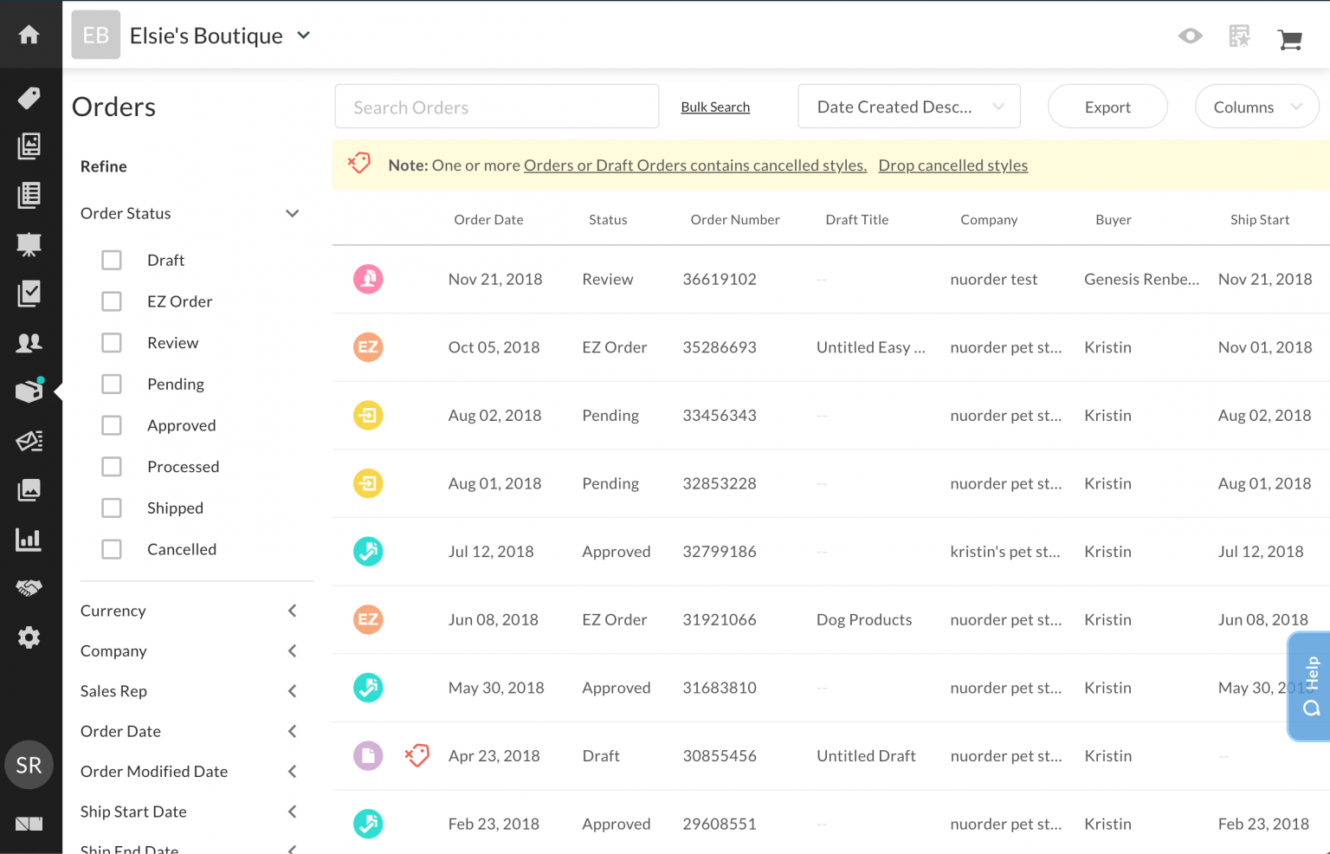The image size is (1330, 854).
Task: Open the Orders box icon with notification dot
Action: [30, 391]
